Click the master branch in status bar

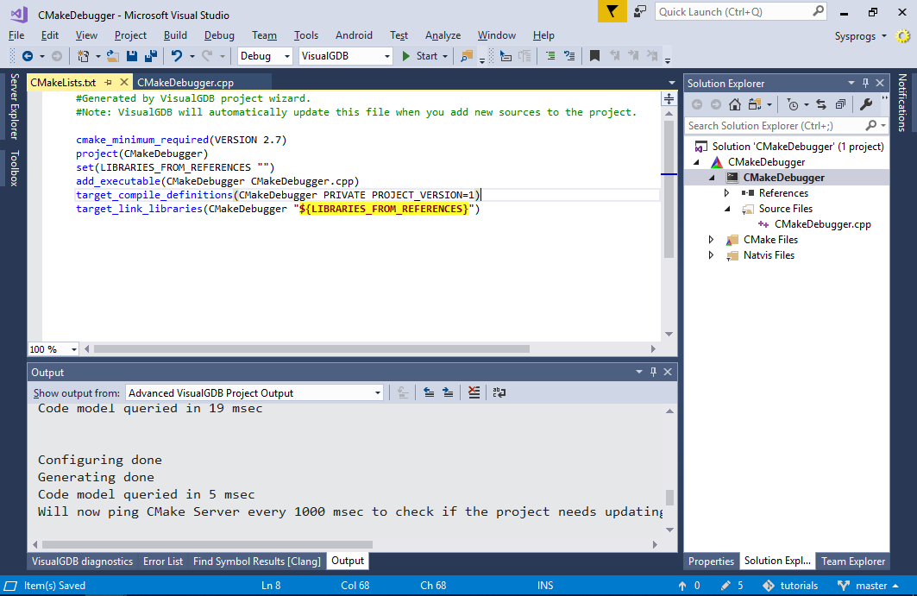pyautogui.click(x=869, y=586)
